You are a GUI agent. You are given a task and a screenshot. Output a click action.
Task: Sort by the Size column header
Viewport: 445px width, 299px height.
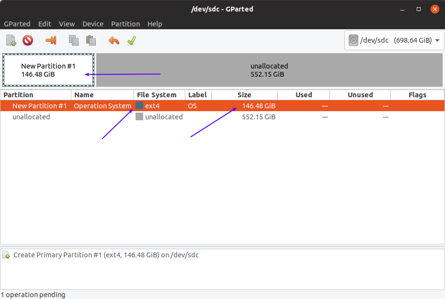click(x=244, y=95)
